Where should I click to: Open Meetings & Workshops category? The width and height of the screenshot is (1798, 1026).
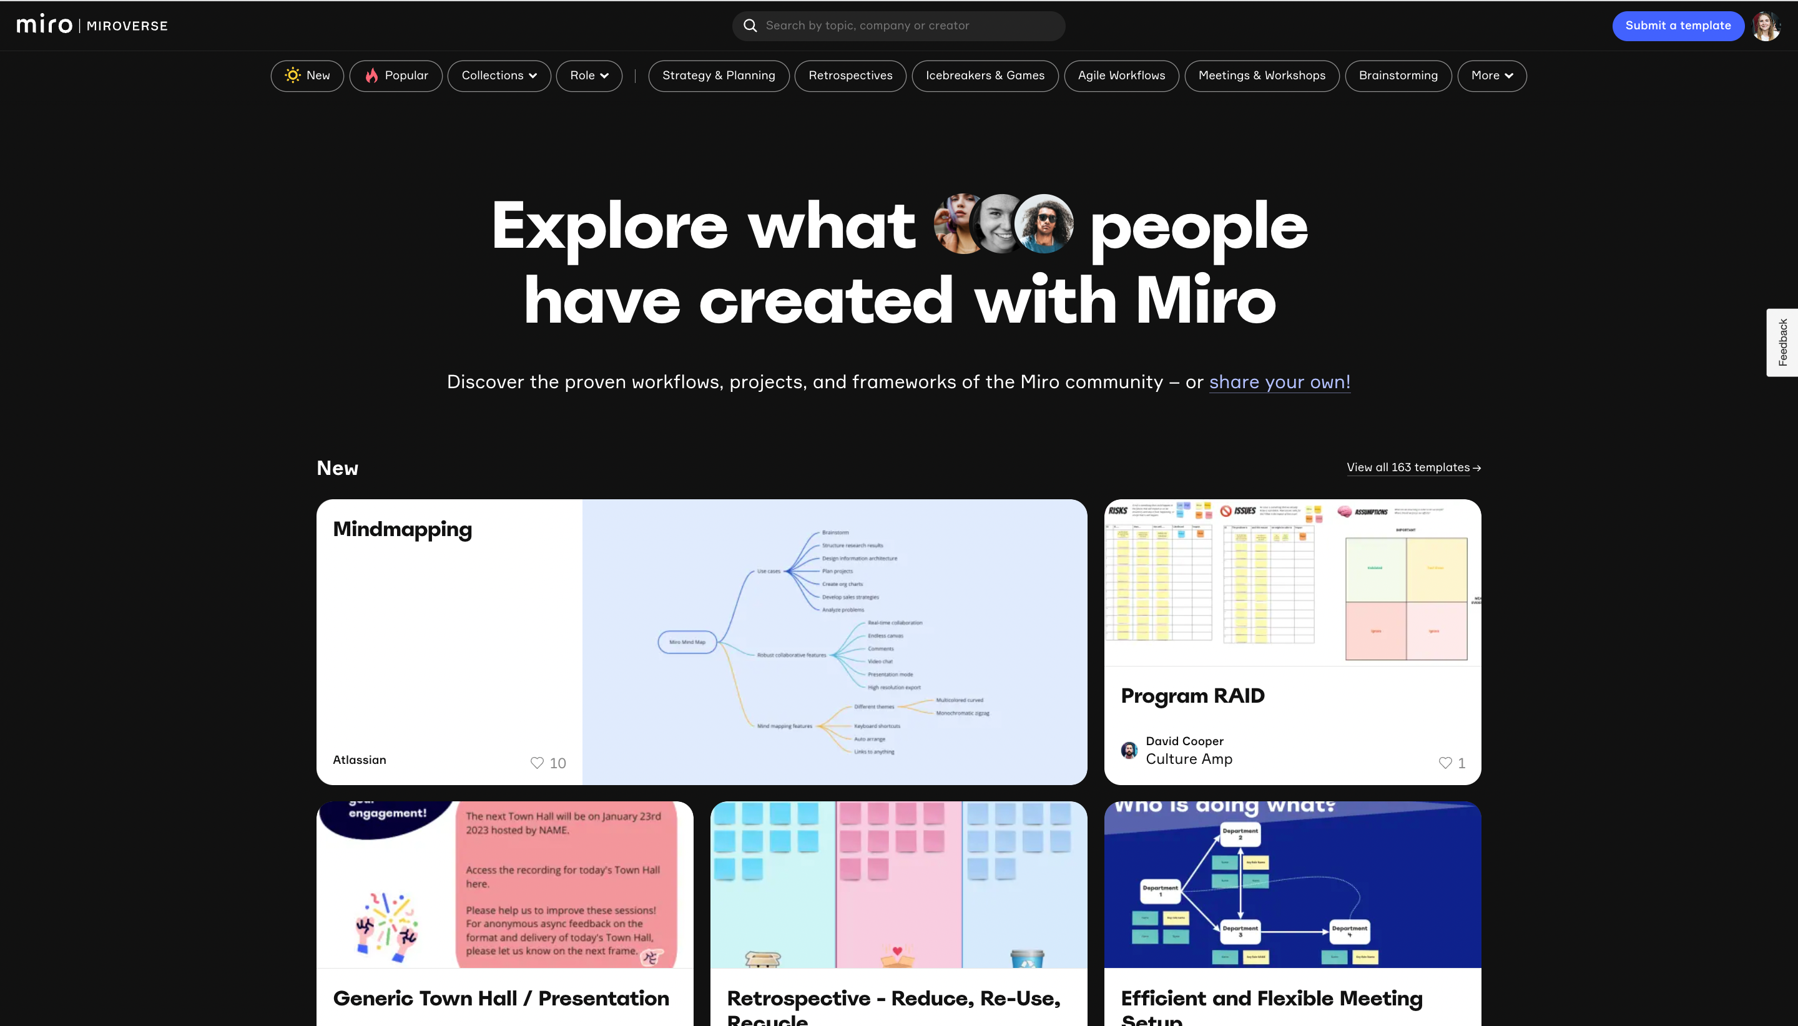click(1262, 76)
